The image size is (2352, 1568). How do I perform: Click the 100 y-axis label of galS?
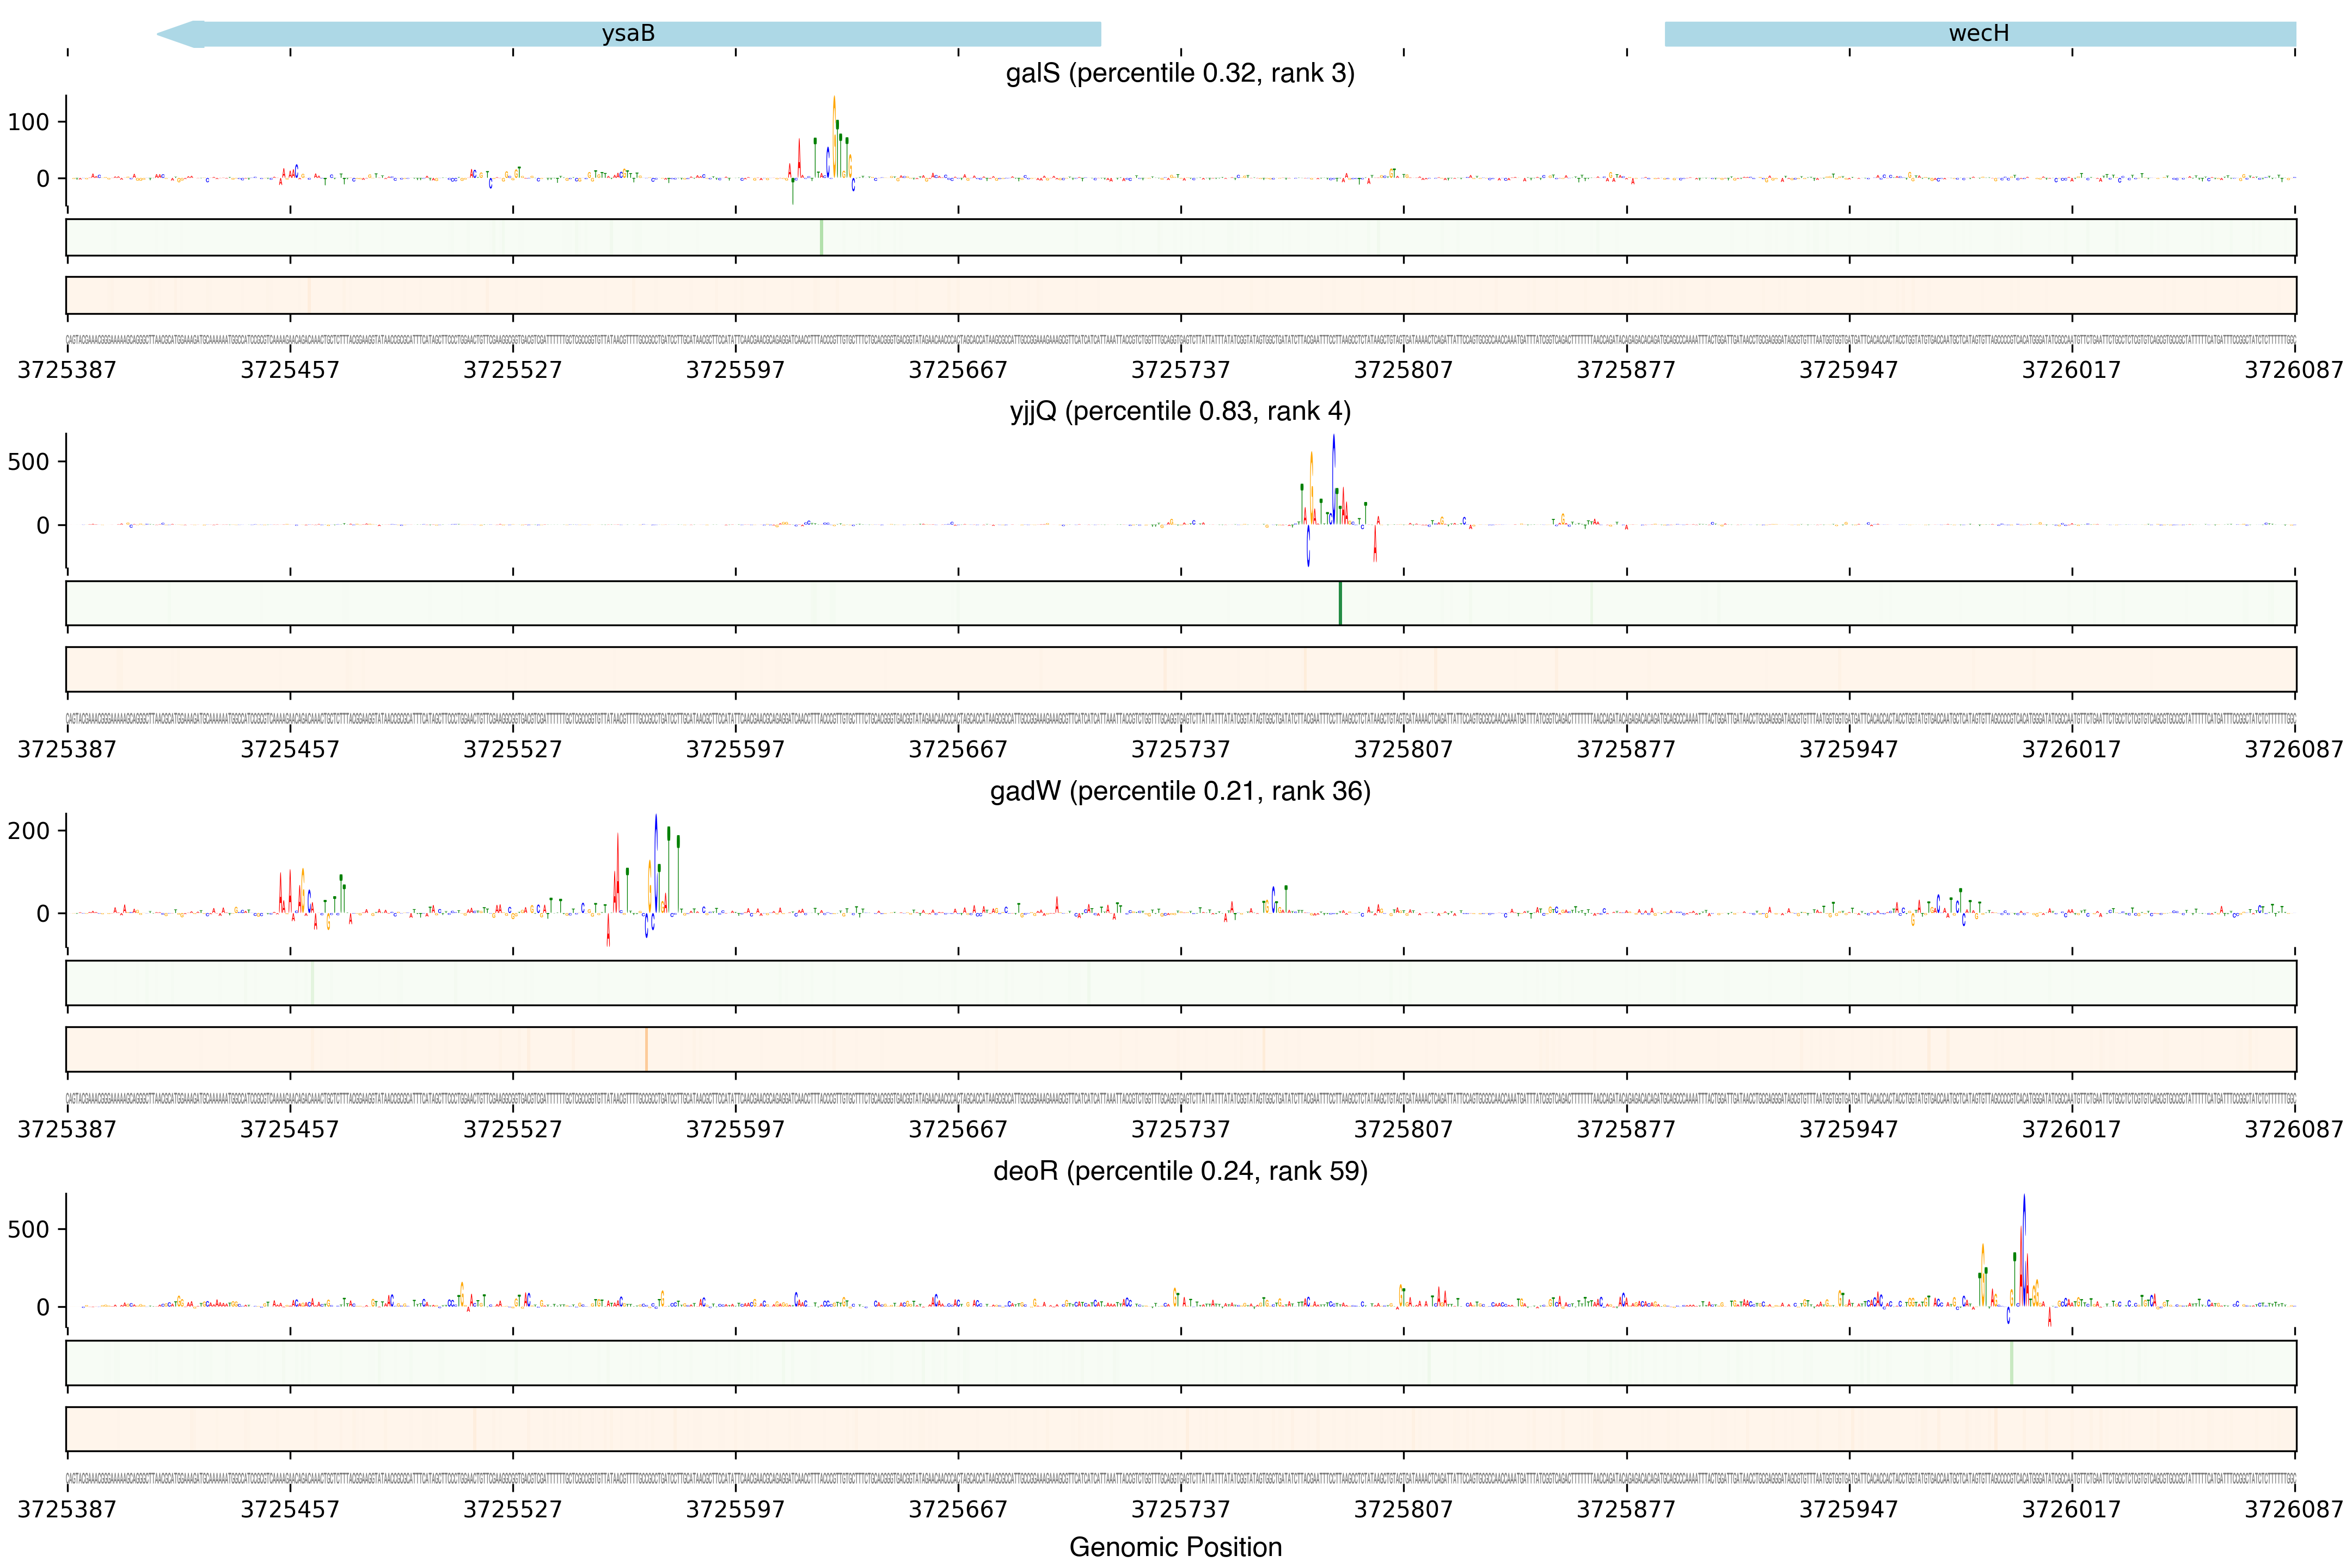[x=28, y=122]
